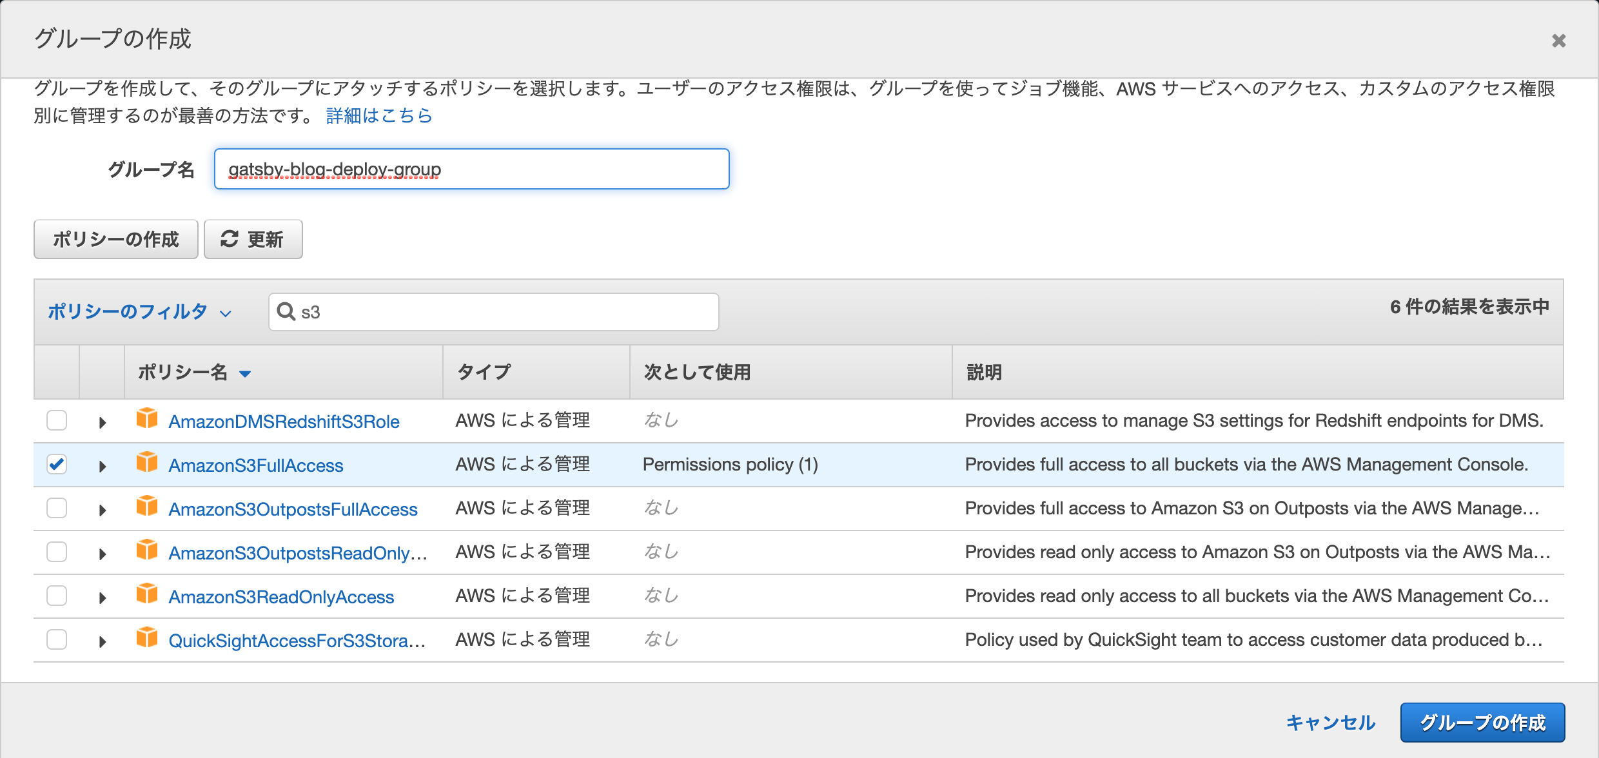Expand the AmazonS3OutpostsReadOnly row triangle

102,554
